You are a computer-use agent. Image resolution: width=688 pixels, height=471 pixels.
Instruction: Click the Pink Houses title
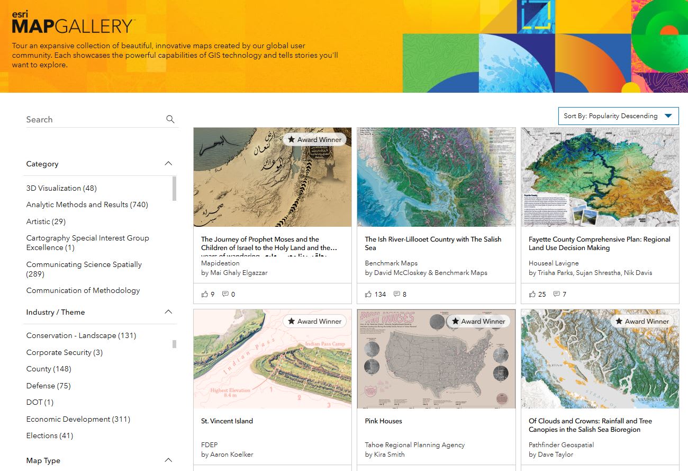click(x=384, y=421)
